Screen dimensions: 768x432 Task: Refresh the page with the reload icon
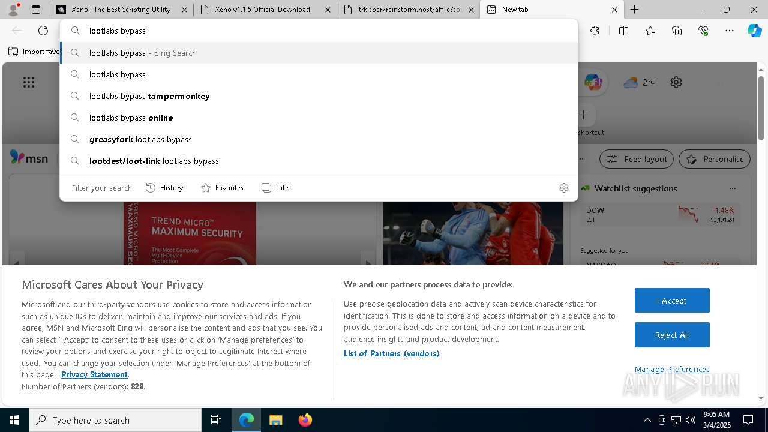(x=43, y=31)
